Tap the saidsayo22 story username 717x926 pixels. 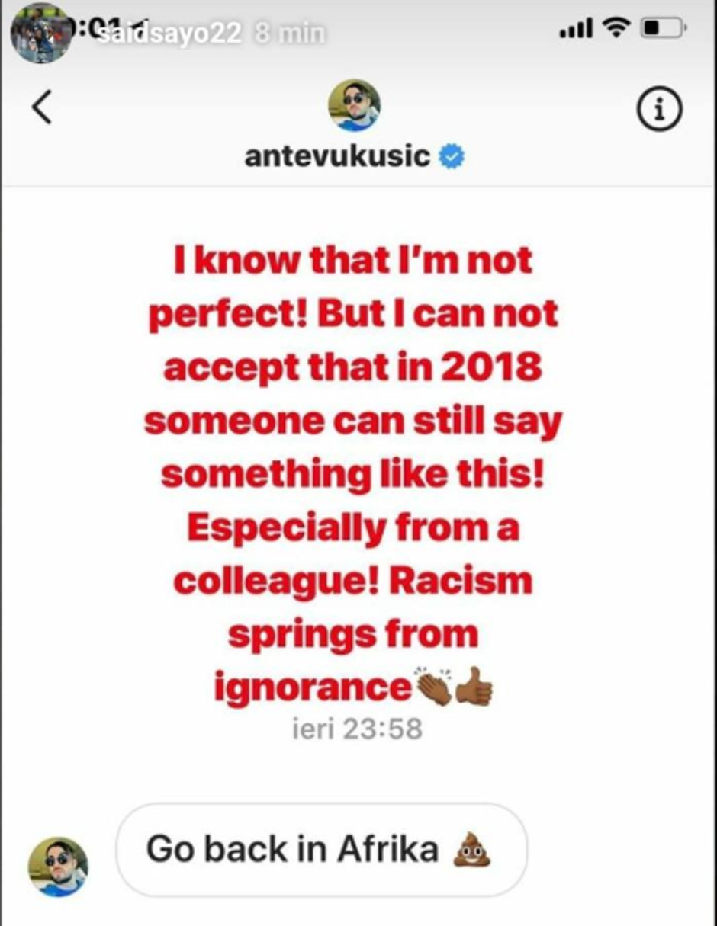coord(171,34)
